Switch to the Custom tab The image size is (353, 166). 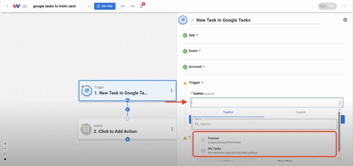tap(301, 112)
